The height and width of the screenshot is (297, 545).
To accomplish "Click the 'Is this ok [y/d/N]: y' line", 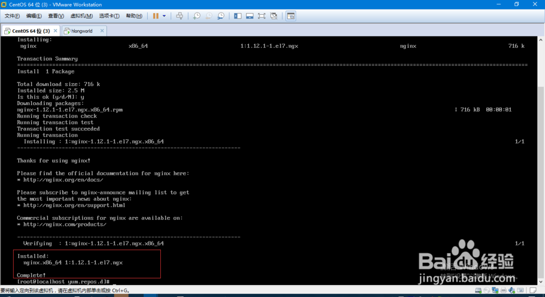I will [50, 97].
